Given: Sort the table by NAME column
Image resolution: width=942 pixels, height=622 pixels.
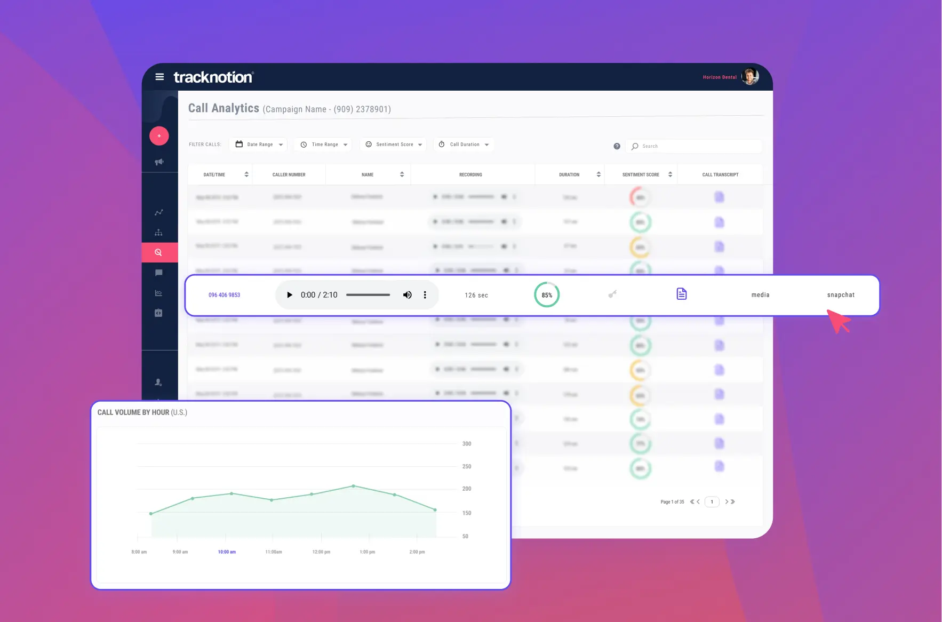Looking at the screenshot, I should [x=402, y=174].
